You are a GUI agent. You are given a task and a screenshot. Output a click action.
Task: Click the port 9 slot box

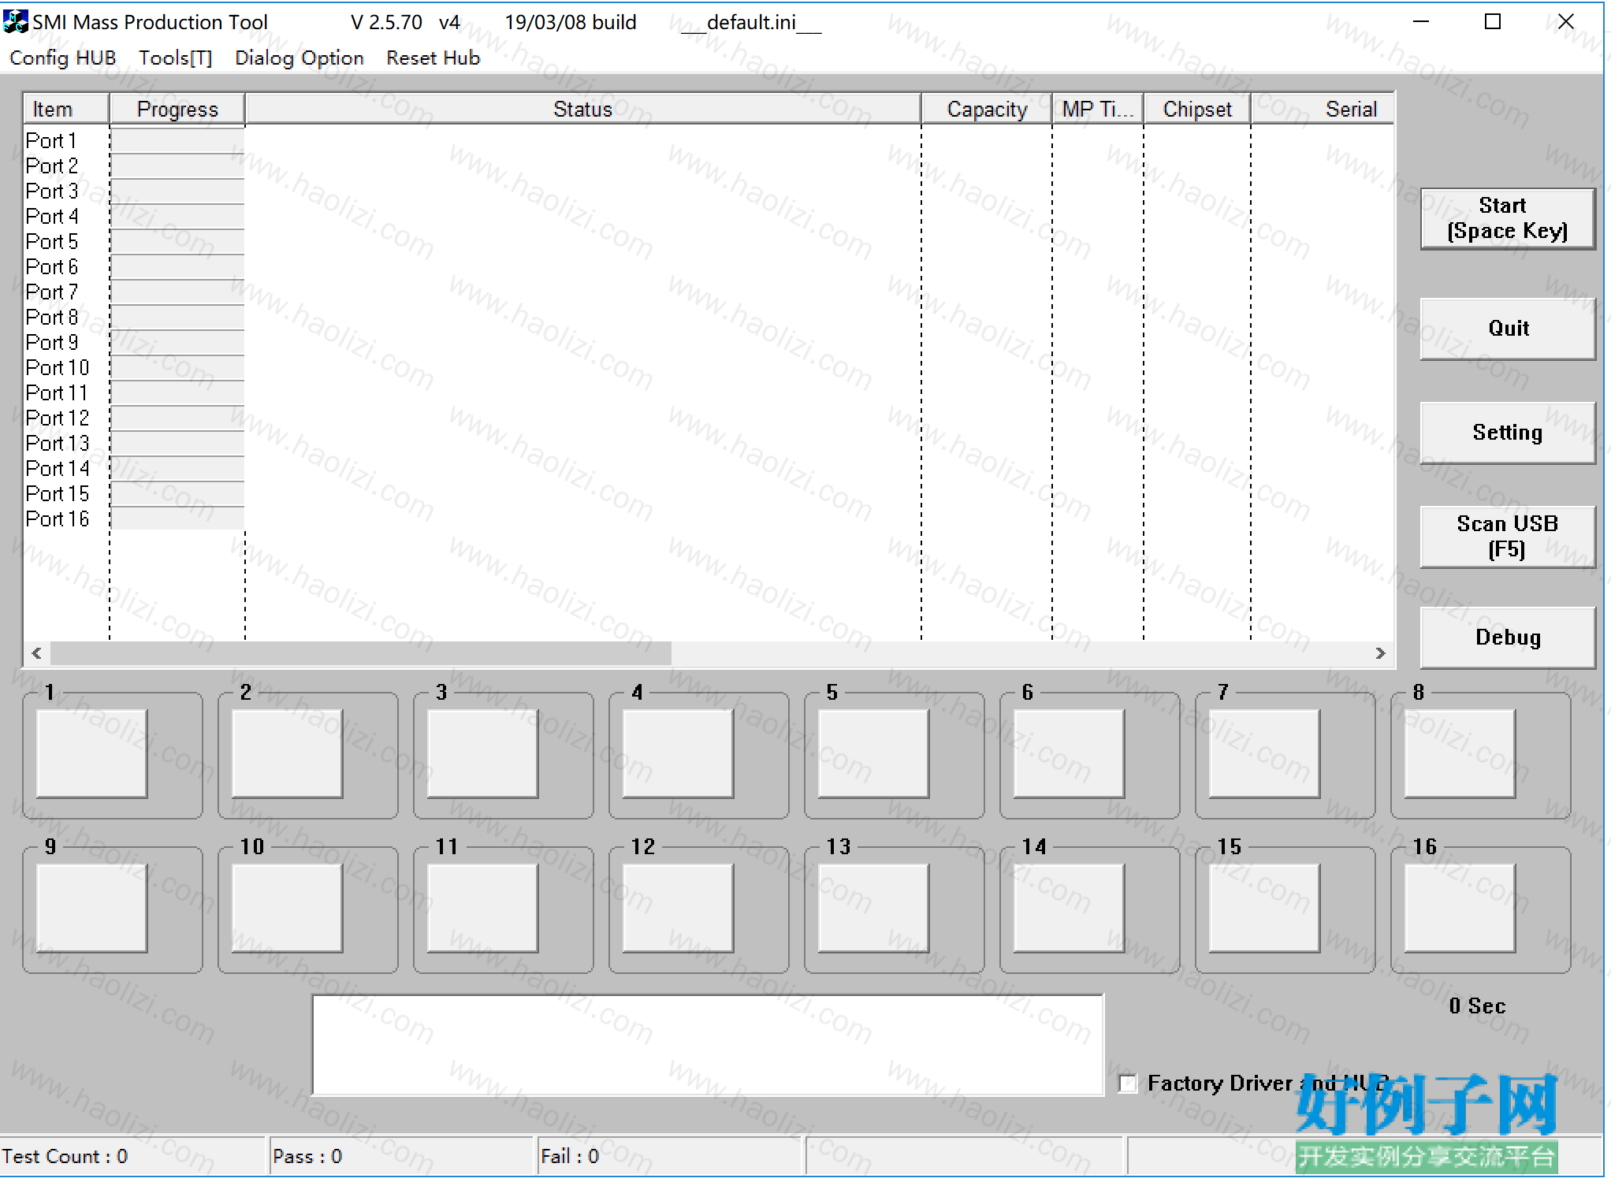pyautogui.click(x=91, y=908)
